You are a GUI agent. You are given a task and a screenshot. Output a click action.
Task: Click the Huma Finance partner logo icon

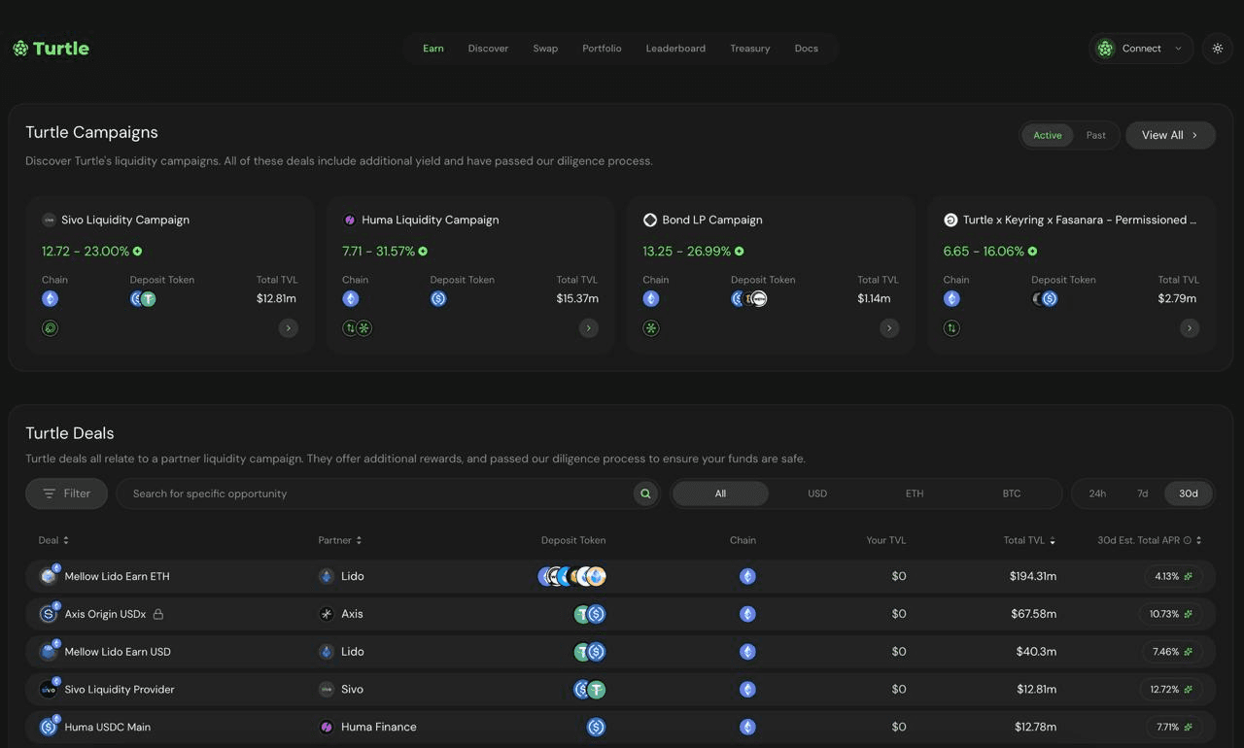(327, 727)
